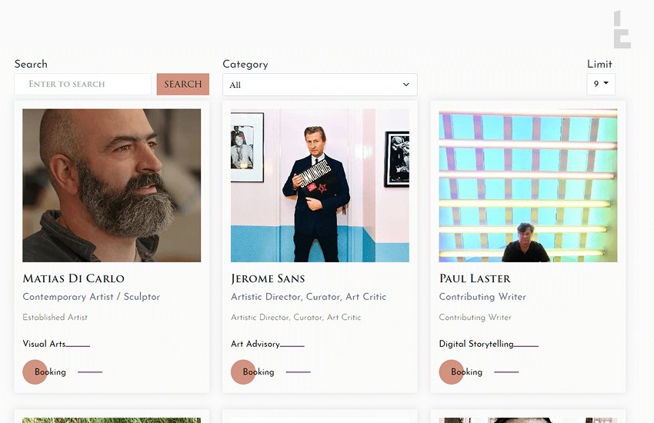Screen dimensions: 654x423
Task: Click the Booking circle on Jerome Sans's card
Action: pyautogui.click(x=243, y=371)
